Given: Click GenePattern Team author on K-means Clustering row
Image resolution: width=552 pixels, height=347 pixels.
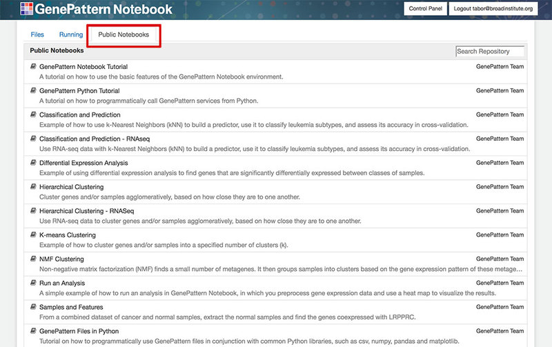Looking at the screenshot, I should [500, 235].
